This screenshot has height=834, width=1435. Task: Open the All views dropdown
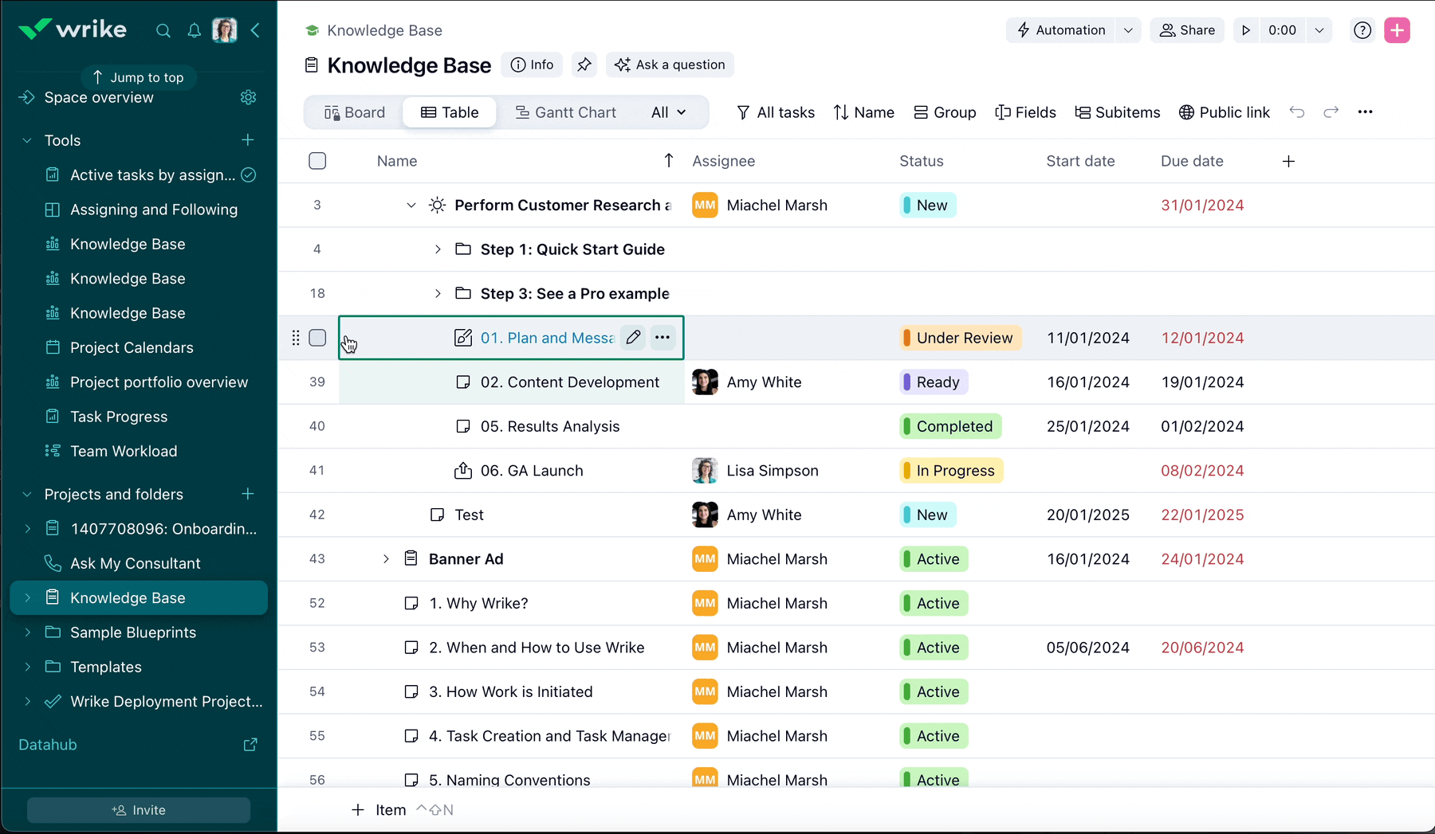(x=668, y=112)
